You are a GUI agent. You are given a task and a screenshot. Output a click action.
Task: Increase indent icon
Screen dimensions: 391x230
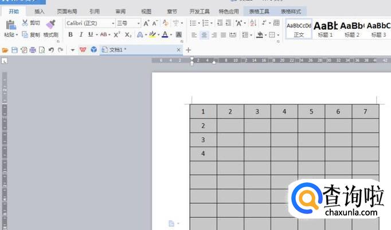(228, 23)
